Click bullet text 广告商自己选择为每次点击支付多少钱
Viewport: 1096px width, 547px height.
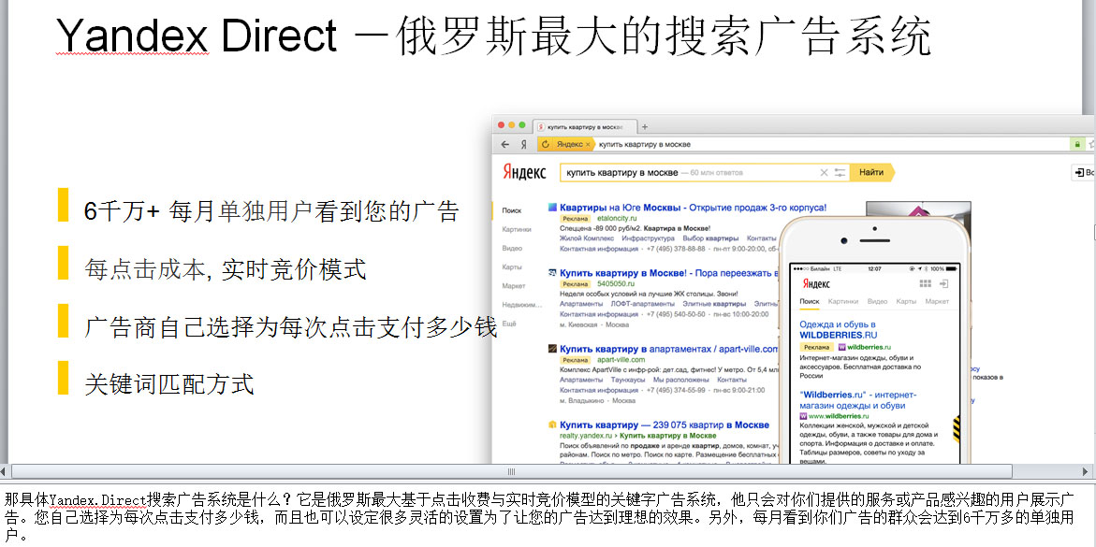[290, 326]
